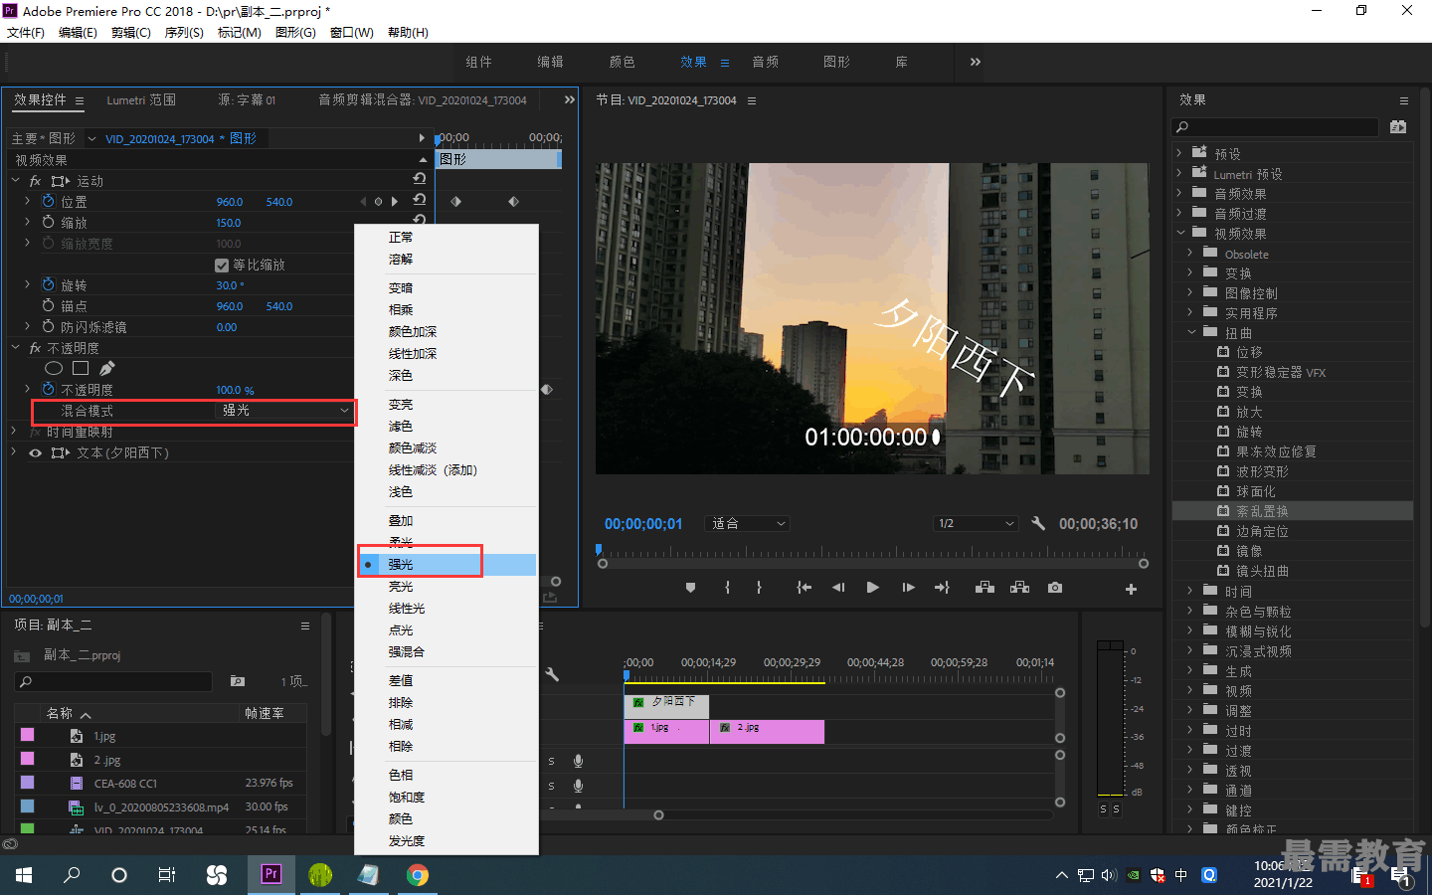Toggle the 防闪烁滤镜 stopwatch
The width and height of the screenshot is (1432, 895).
tap(48, 326)
